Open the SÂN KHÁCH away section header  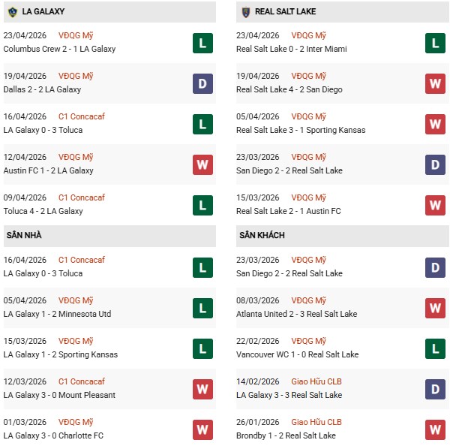(262, 236)
